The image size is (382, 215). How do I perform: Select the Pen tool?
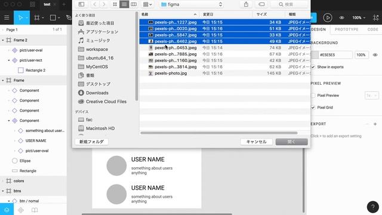pyautogui.click(x=69, y=17)
